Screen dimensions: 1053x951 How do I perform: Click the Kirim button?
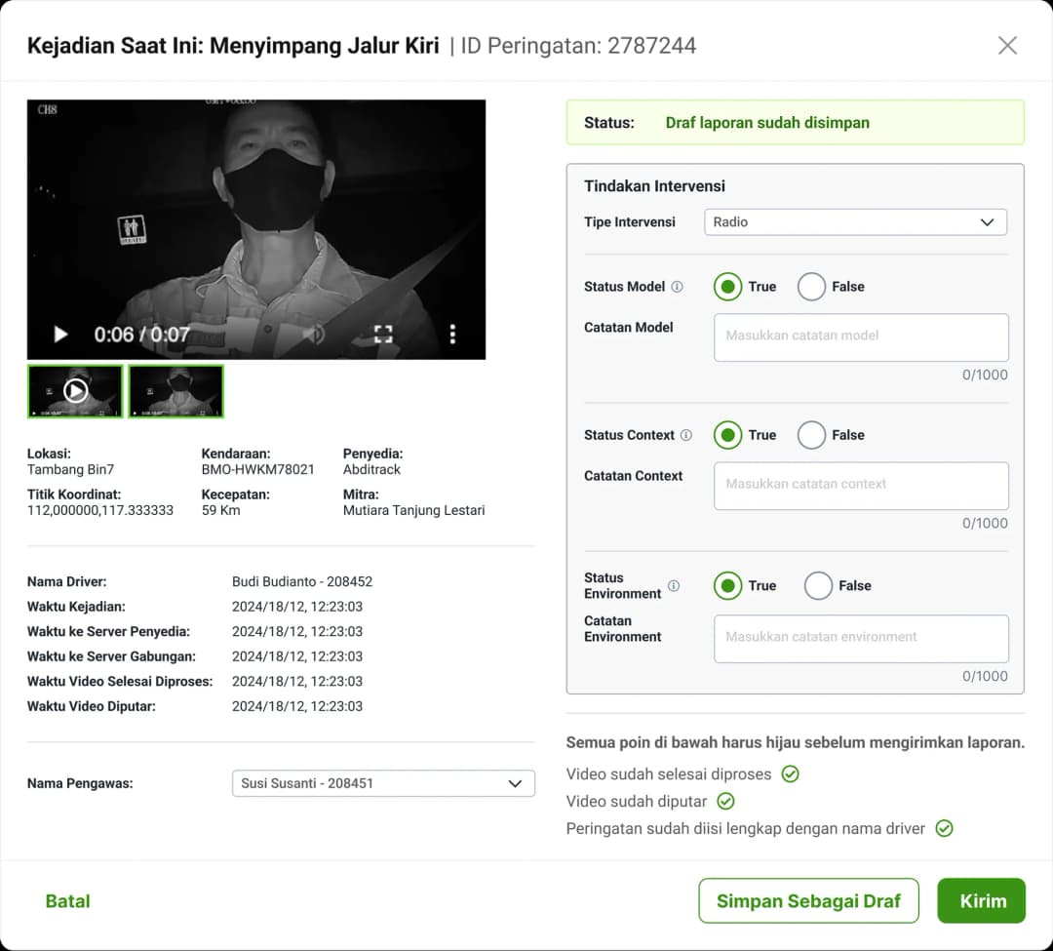pyautogui.click(x=981, y=901)
